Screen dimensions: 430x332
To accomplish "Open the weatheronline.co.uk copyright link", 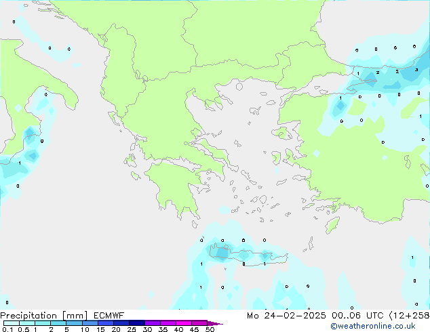I will 373,326.
